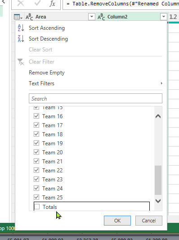
Task: Open the table menu icon in header corner
Action: click(x=18, y=17)
